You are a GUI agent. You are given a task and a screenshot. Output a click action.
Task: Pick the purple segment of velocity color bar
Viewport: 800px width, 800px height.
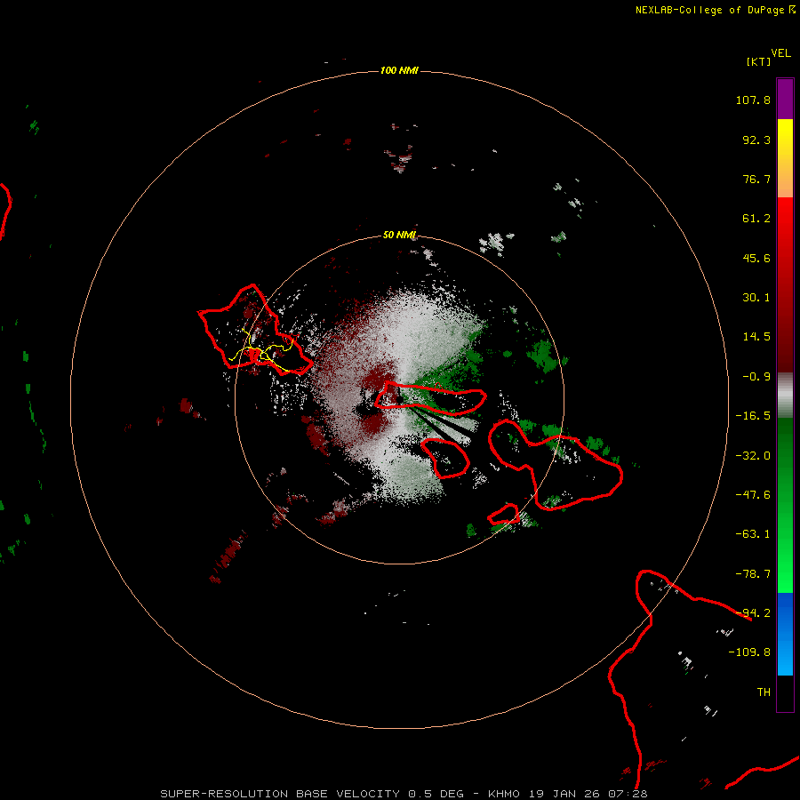(785, 99)
